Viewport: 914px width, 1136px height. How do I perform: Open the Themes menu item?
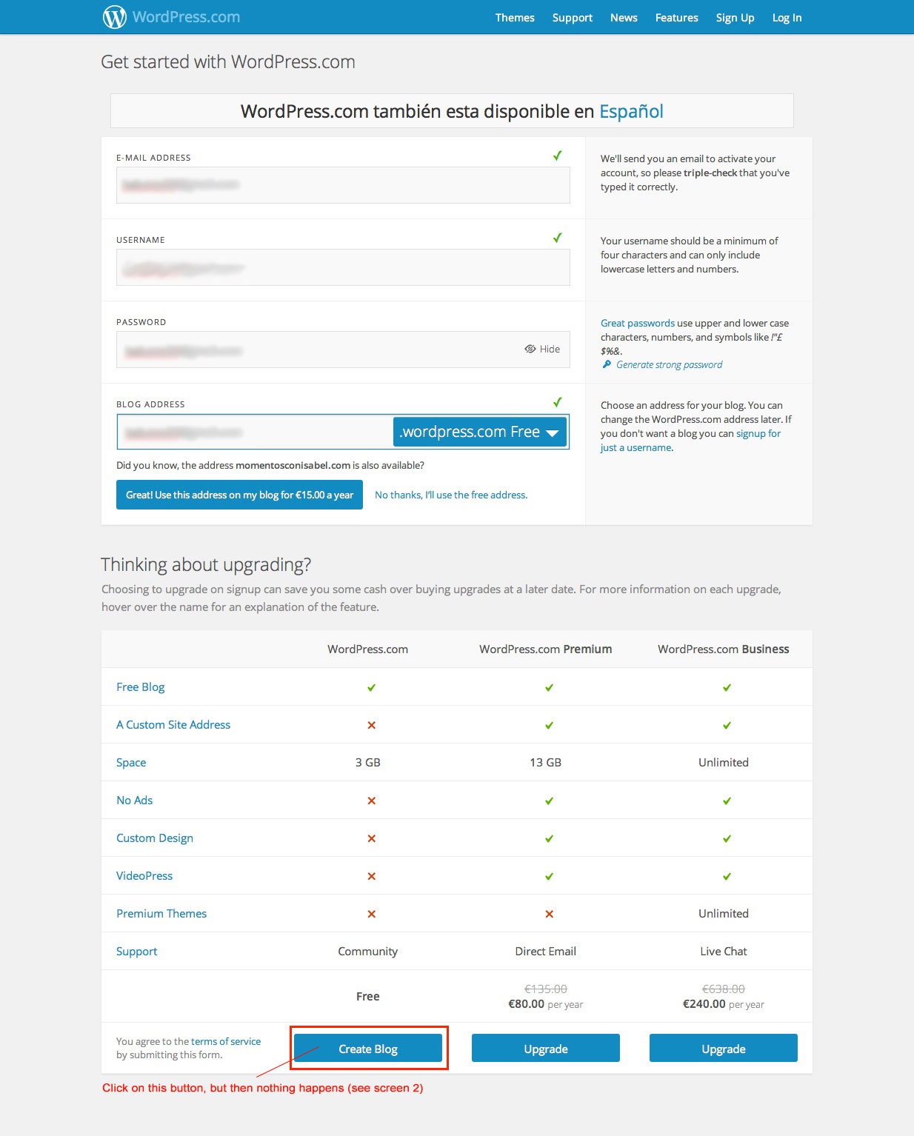515,18
